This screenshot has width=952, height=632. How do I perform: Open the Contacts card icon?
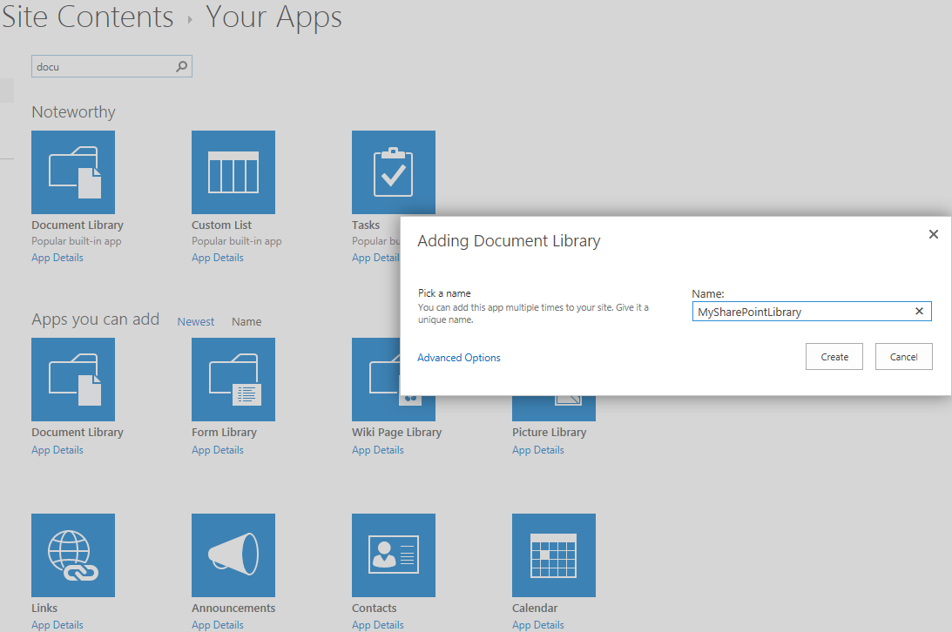point(394,555)
